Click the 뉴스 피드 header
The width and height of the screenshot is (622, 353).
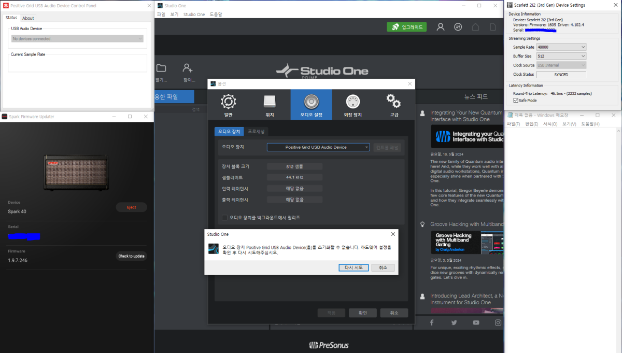coord(475,96)
